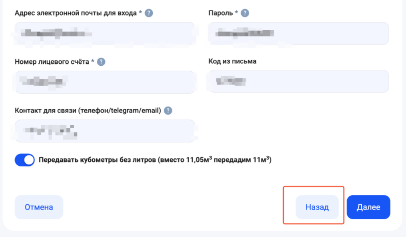Screen dimensions: 406x237
Task: Show help for Номер лицевого счёта
Action: [101, 62]
